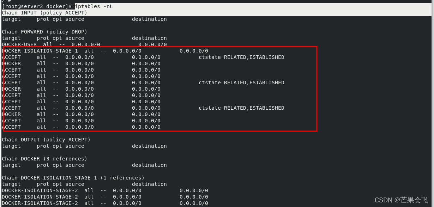Screen dimensions: 434x207
Task: Click the "Chain OUTPUT (policy ACCEPT)" line
Action: [x=46, y=140]
